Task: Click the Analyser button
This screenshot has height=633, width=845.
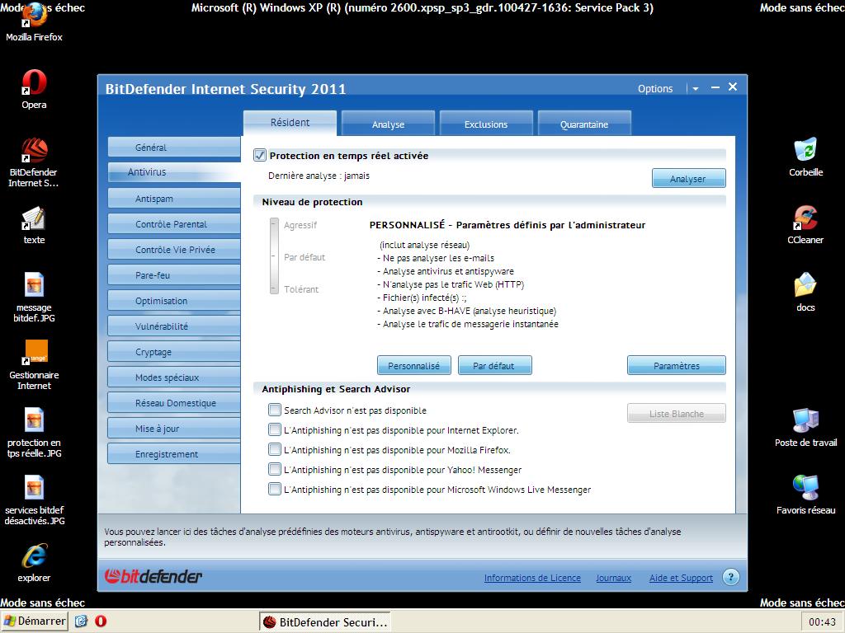Action: (x=689, y=178)
